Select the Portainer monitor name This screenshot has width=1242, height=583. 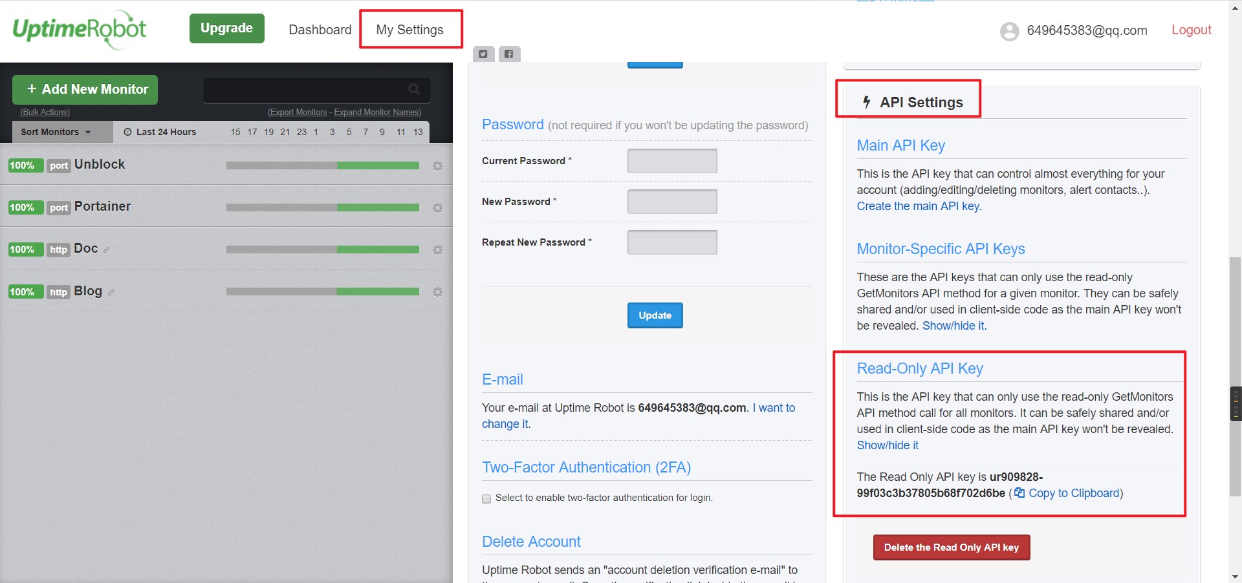(102, 206)
